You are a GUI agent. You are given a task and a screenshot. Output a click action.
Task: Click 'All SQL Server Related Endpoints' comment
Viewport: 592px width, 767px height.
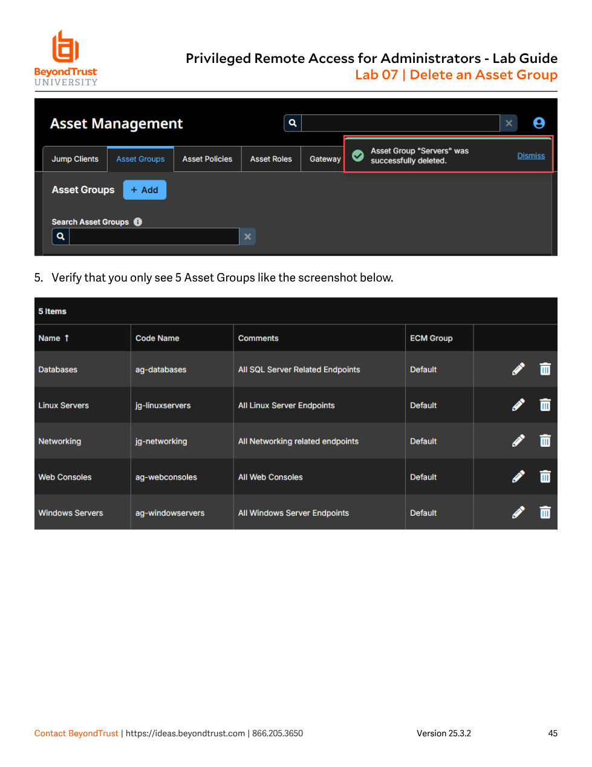(299, 369)
